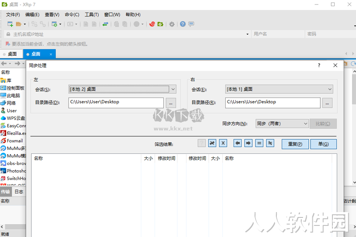Viewport: 356px width, 237px height.
Task: Switch to the inactive 桌面 tab
Action: tap(11, 54)
